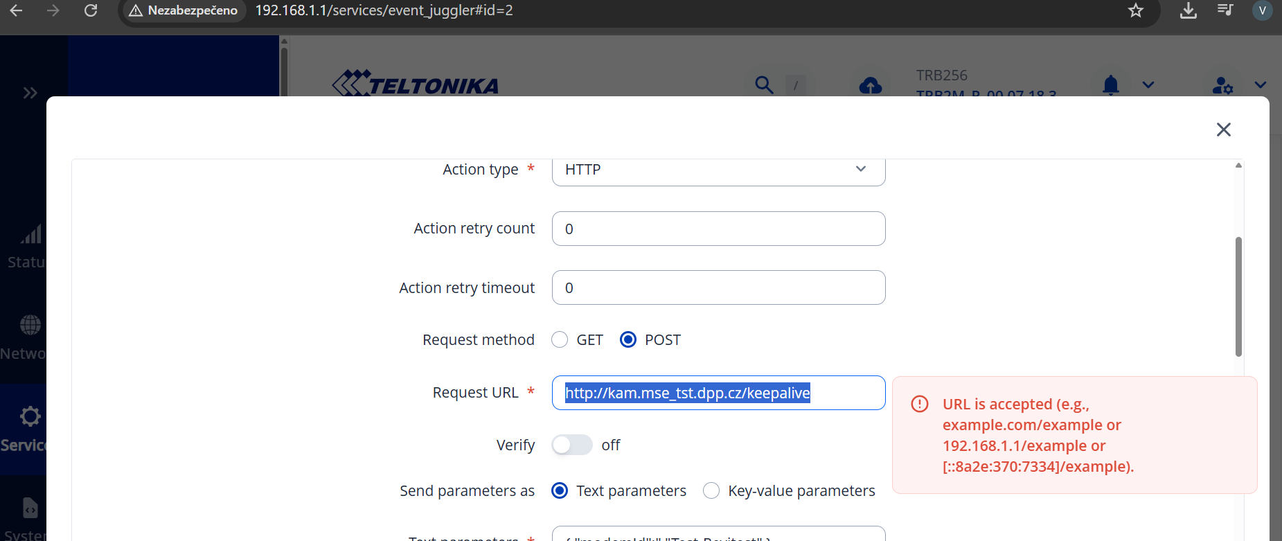
Task: Open the browser downloads icon
Action: [1188, 10]
